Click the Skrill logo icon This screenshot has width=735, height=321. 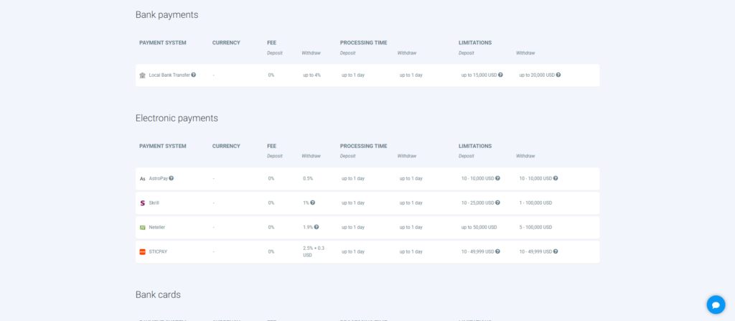[142, 203]
